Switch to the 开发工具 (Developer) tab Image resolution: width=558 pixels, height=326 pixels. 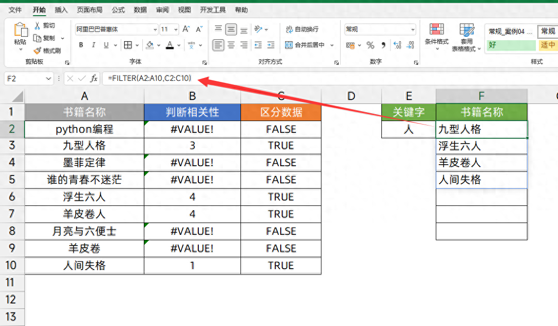(213, 10)
